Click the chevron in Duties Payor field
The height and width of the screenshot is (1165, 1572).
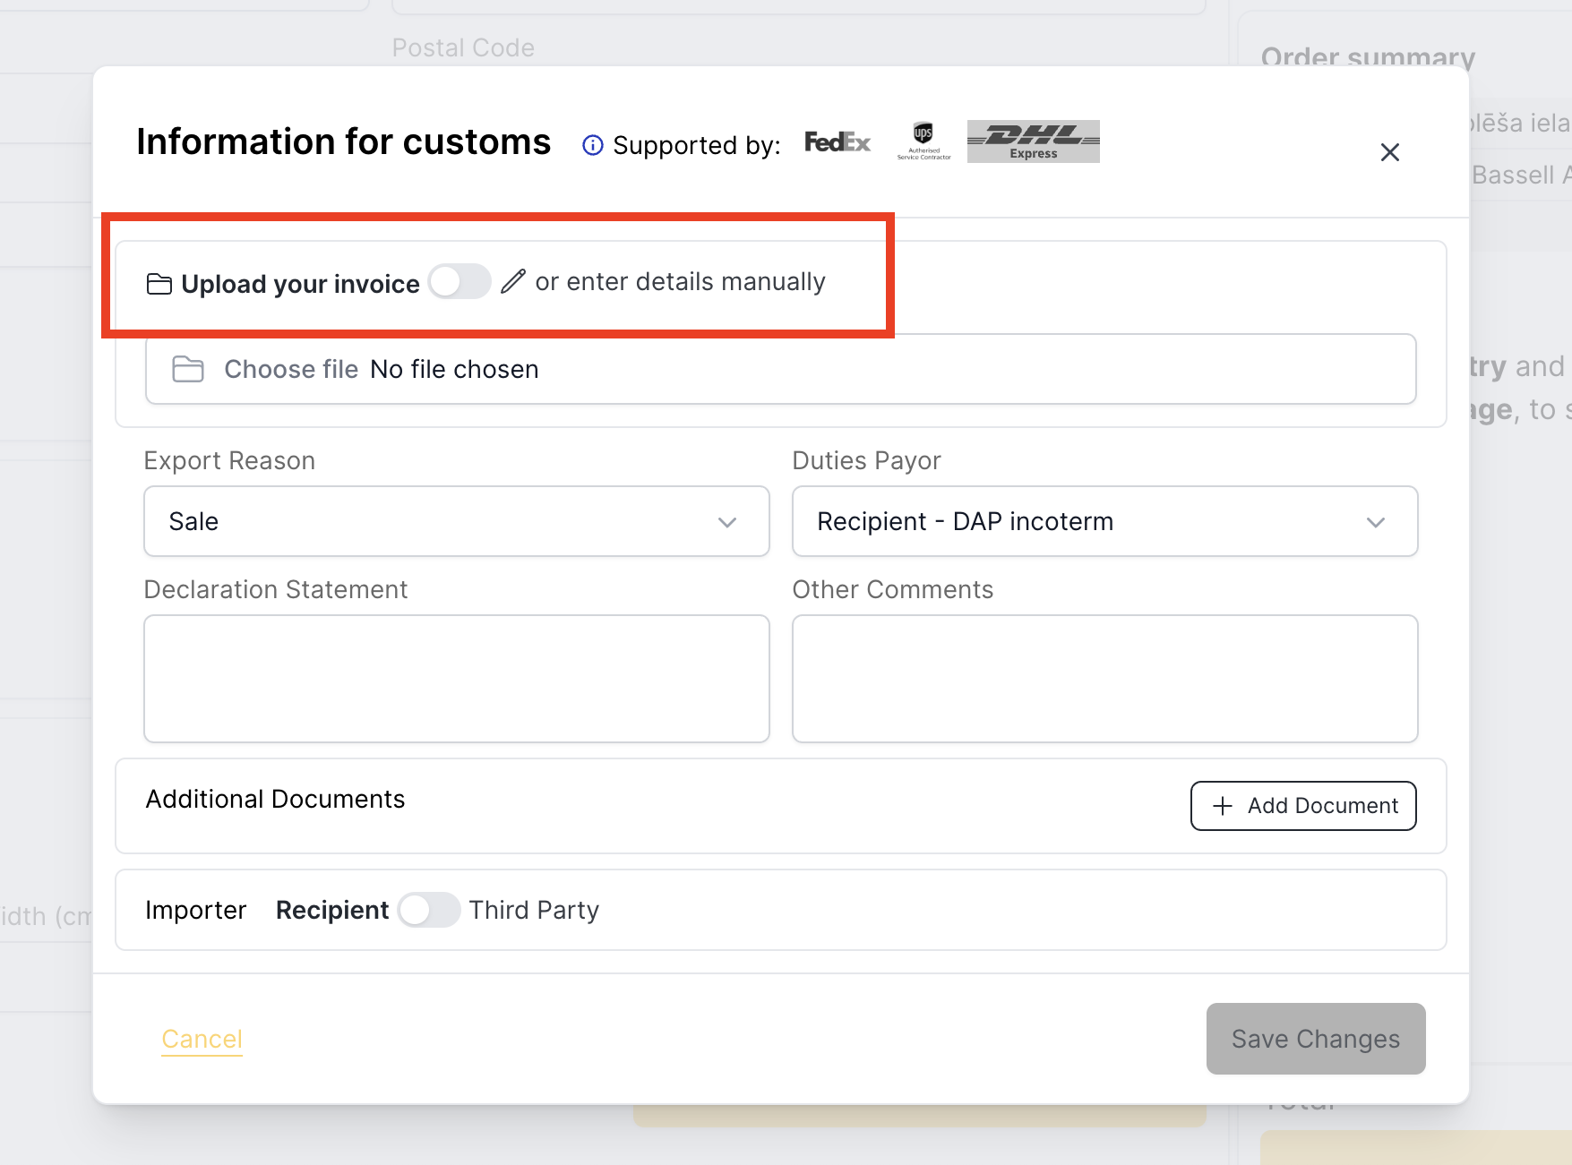coord(1375,522)
